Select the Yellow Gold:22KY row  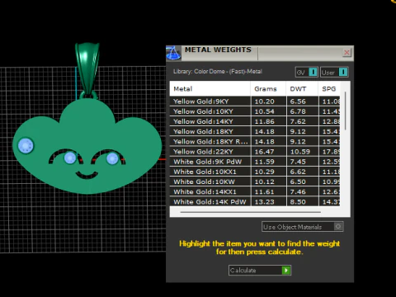pyautogui.click(x=255, y=152)
